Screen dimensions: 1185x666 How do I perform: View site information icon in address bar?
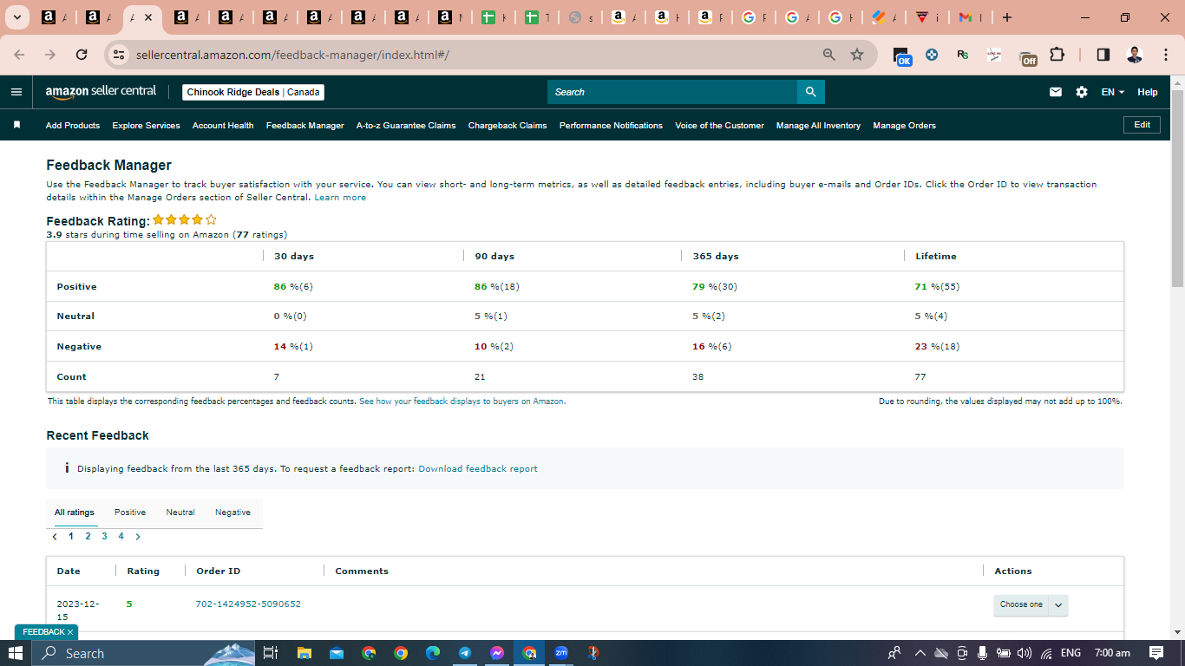coord(119,55)
